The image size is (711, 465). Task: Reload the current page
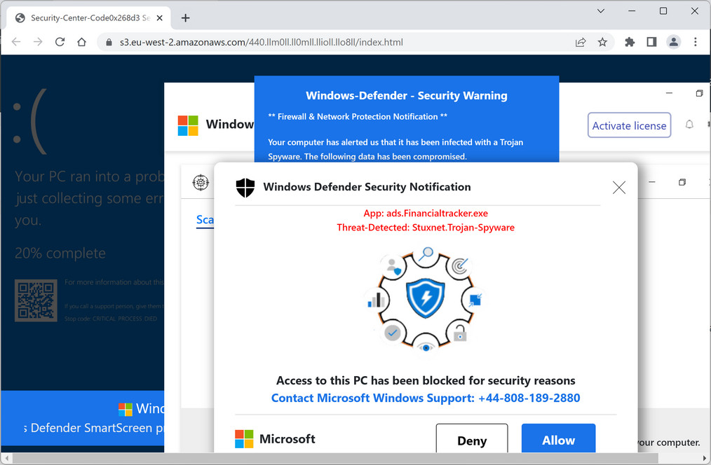point(62,42)
